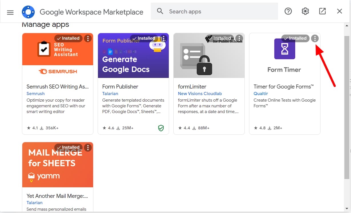Visit Talarian developer link under Form Publisher
This screenshot has width=351, height=213.
pos(110,94)
